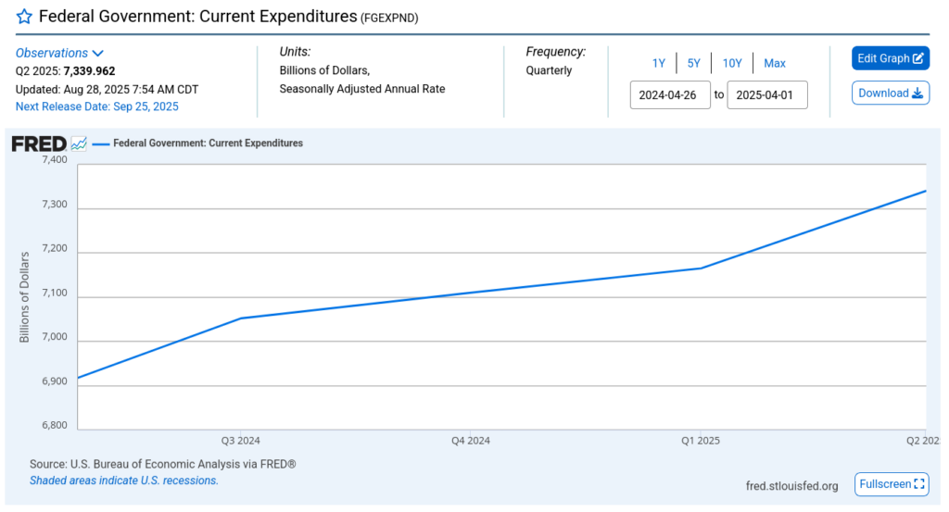Click the small chart icon beside FRED logo
Screen dimensions: 949x512
[80, 144]
